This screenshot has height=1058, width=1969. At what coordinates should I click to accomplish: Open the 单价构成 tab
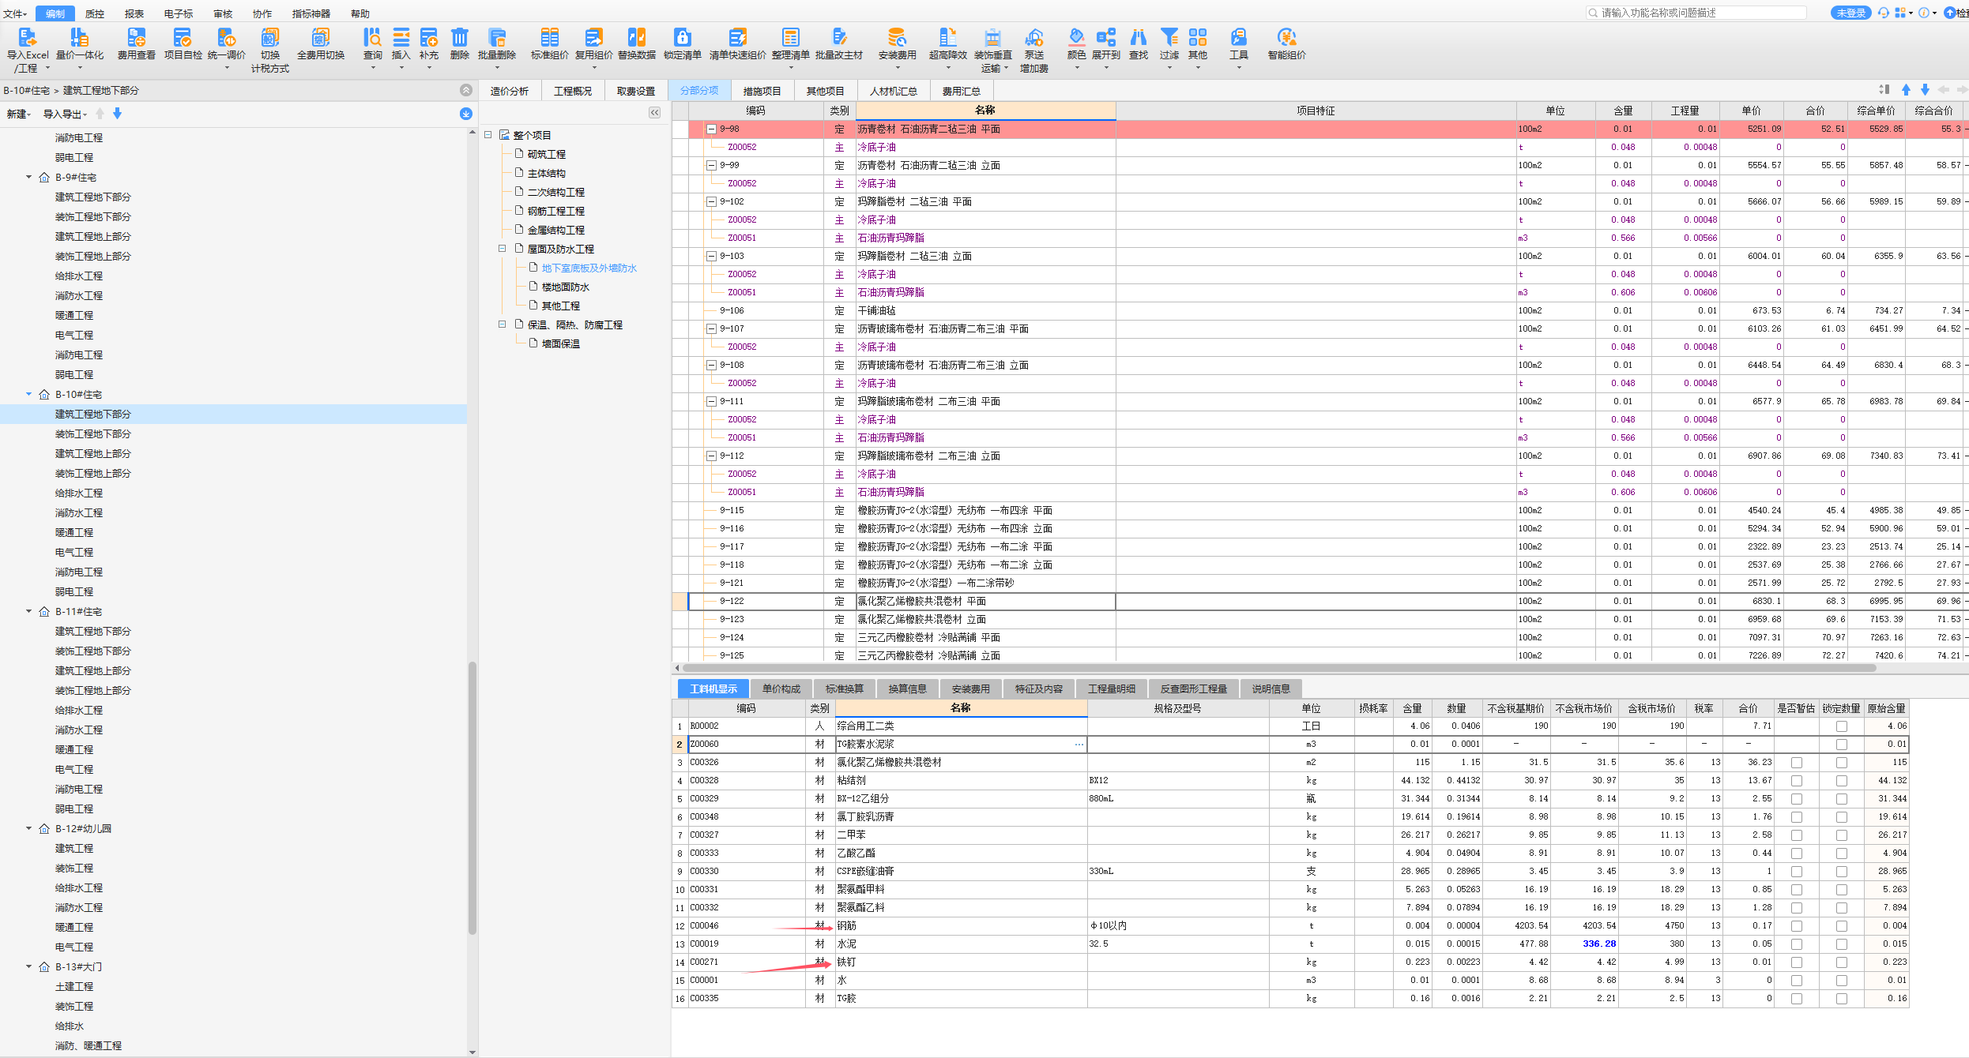[x=781, y=688]
